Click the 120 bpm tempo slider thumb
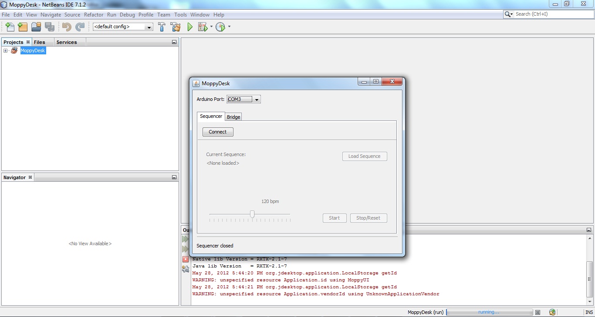595x317 pixels. tap(252, 214)
